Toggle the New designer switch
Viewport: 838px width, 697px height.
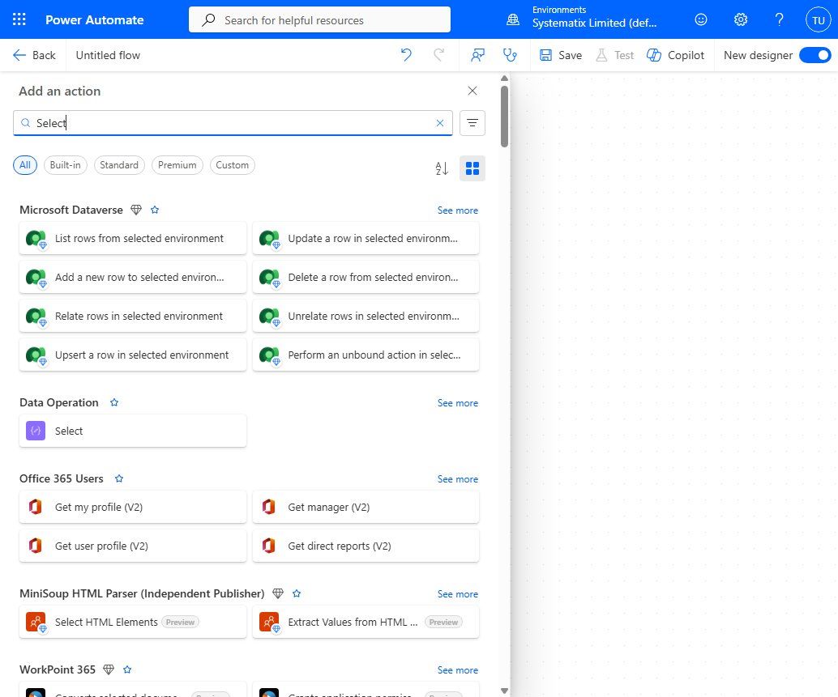[815, 55]
